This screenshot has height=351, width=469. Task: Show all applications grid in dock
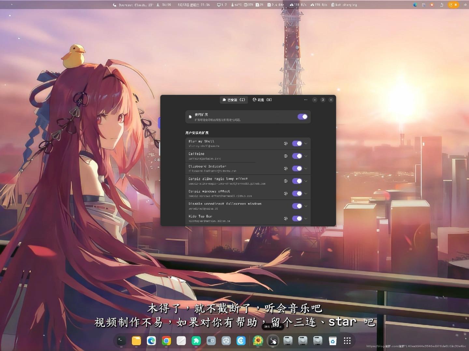[347, 341]
